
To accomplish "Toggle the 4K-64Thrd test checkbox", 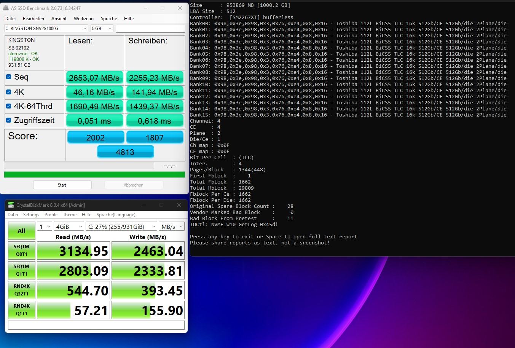I will 9,106.
